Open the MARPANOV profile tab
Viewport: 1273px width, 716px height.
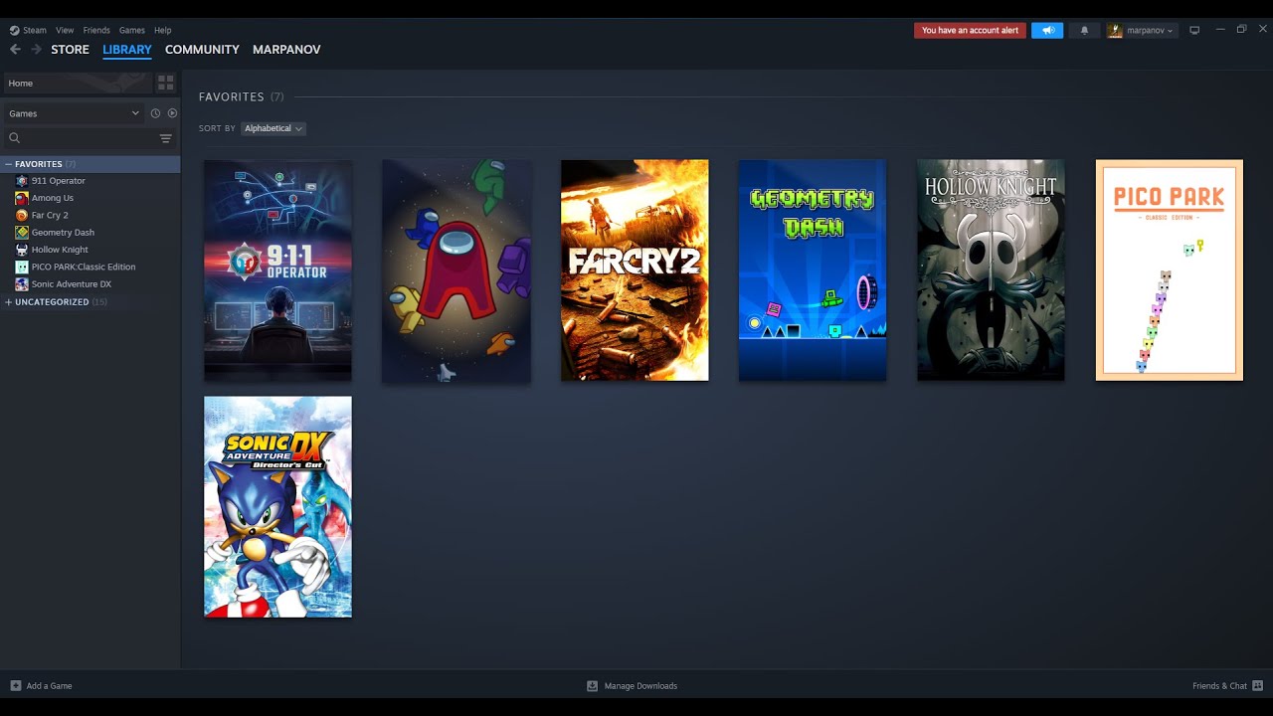click(286, 49)
